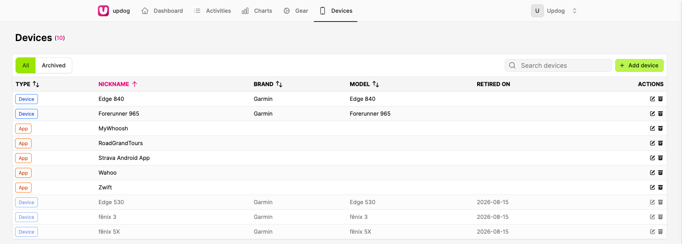Edit the Forerunner 965 device

[x=652, y=114]
